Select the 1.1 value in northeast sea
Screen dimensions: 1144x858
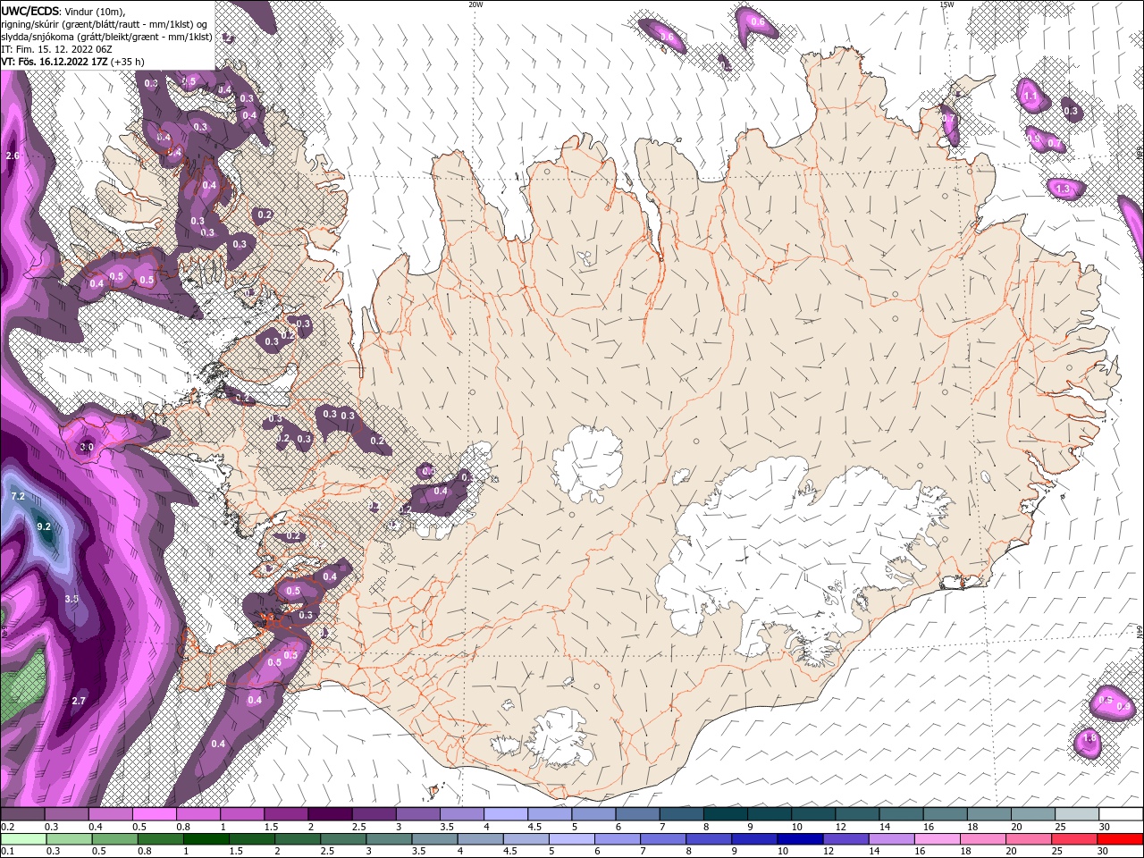click(x=1030, y=97)
